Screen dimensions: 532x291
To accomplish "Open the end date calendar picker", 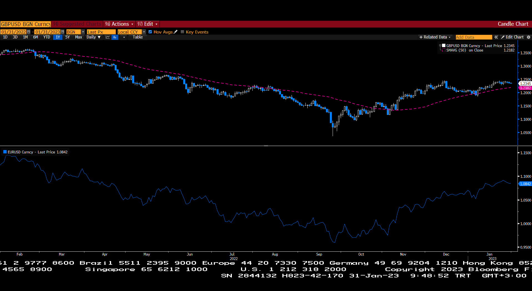I will tap(62, 32).
